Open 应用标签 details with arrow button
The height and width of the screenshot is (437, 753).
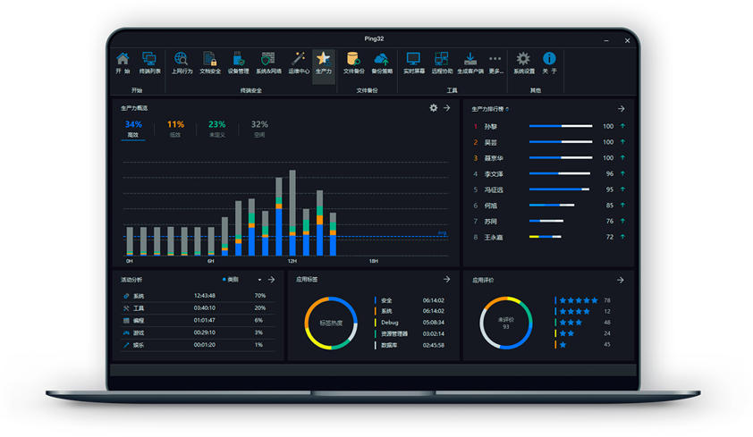pos(447,280)
